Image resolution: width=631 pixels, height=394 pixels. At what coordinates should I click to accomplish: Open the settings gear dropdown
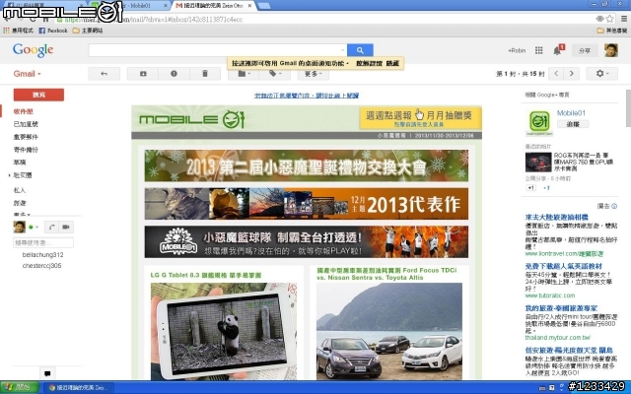pyautogui.click(x=601, y=74)
